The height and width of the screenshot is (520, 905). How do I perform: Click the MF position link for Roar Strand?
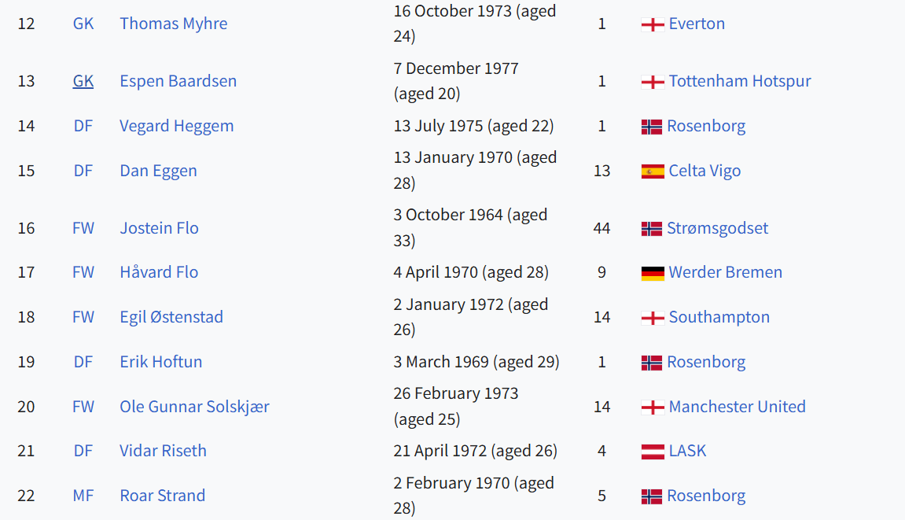[83, 496]
